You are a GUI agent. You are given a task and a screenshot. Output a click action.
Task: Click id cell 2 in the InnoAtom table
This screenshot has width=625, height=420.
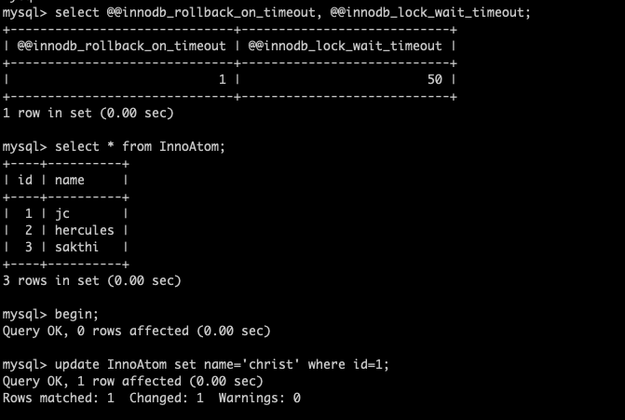(x=29, y=230)
